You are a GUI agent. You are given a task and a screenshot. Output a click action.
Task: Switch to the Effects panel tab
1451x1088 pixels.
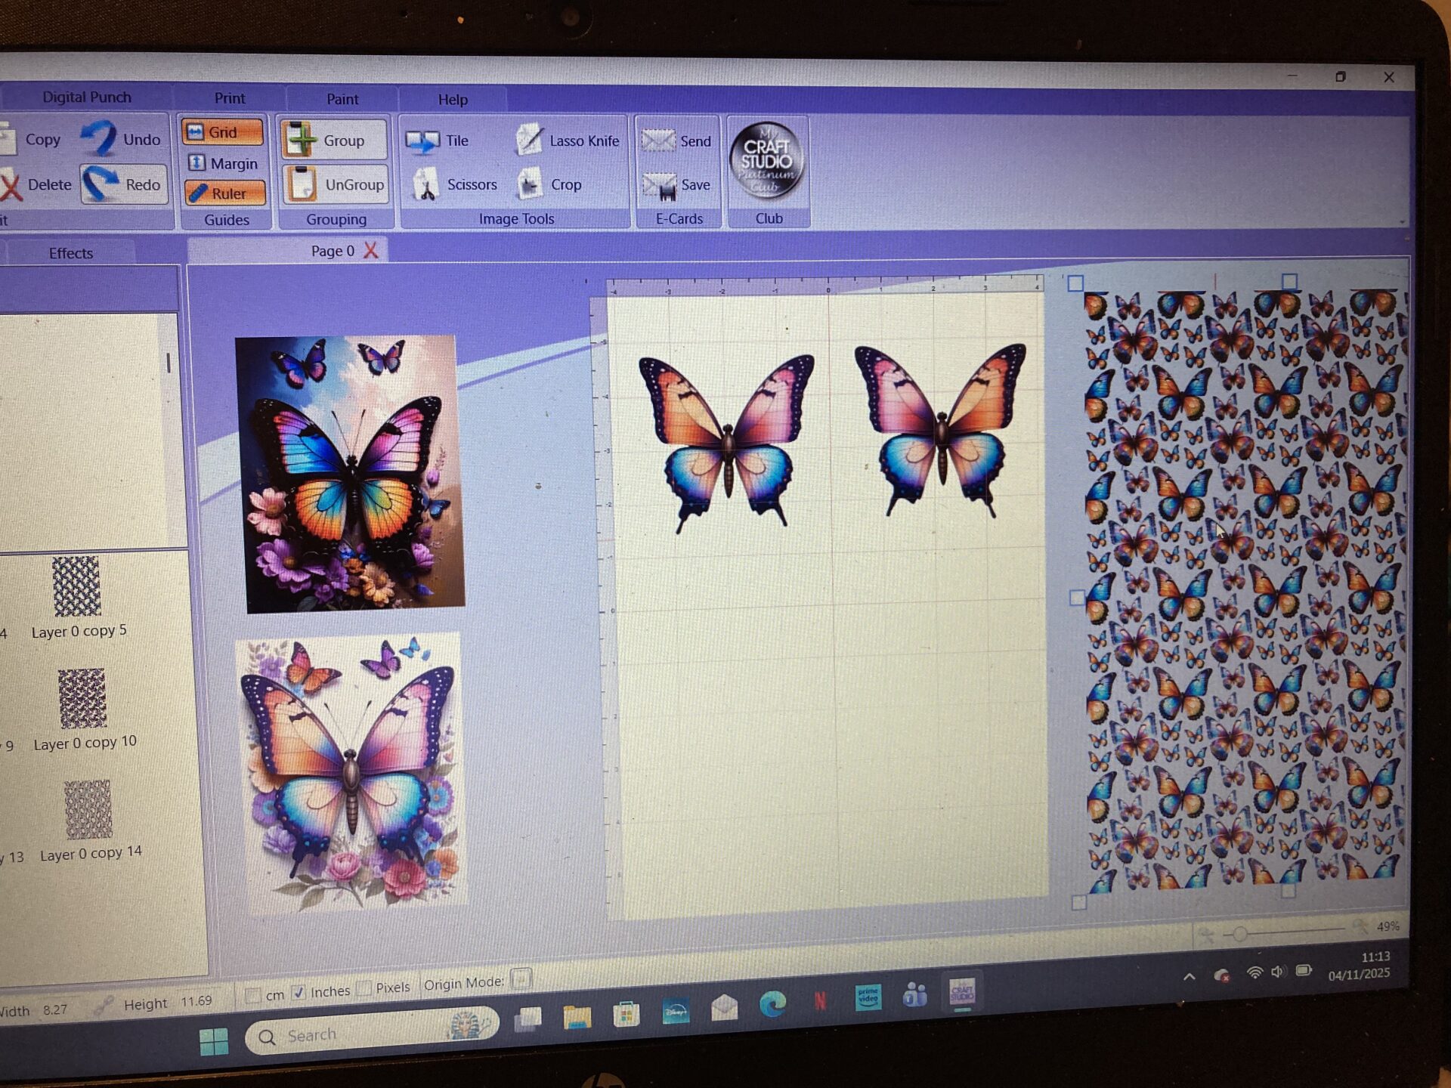tap(70, 253)
